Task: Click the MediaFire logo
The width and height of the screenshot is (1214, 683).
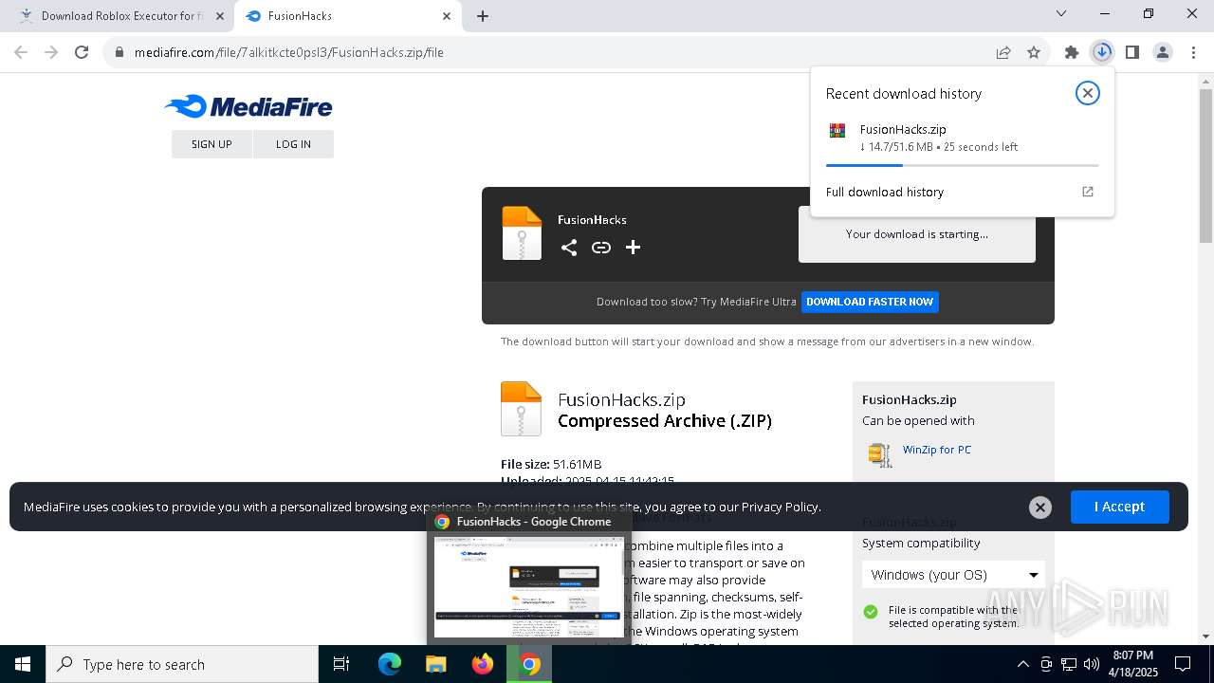Action: (248, 106)
